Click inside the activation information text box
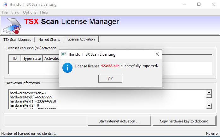 click(107, 99)
